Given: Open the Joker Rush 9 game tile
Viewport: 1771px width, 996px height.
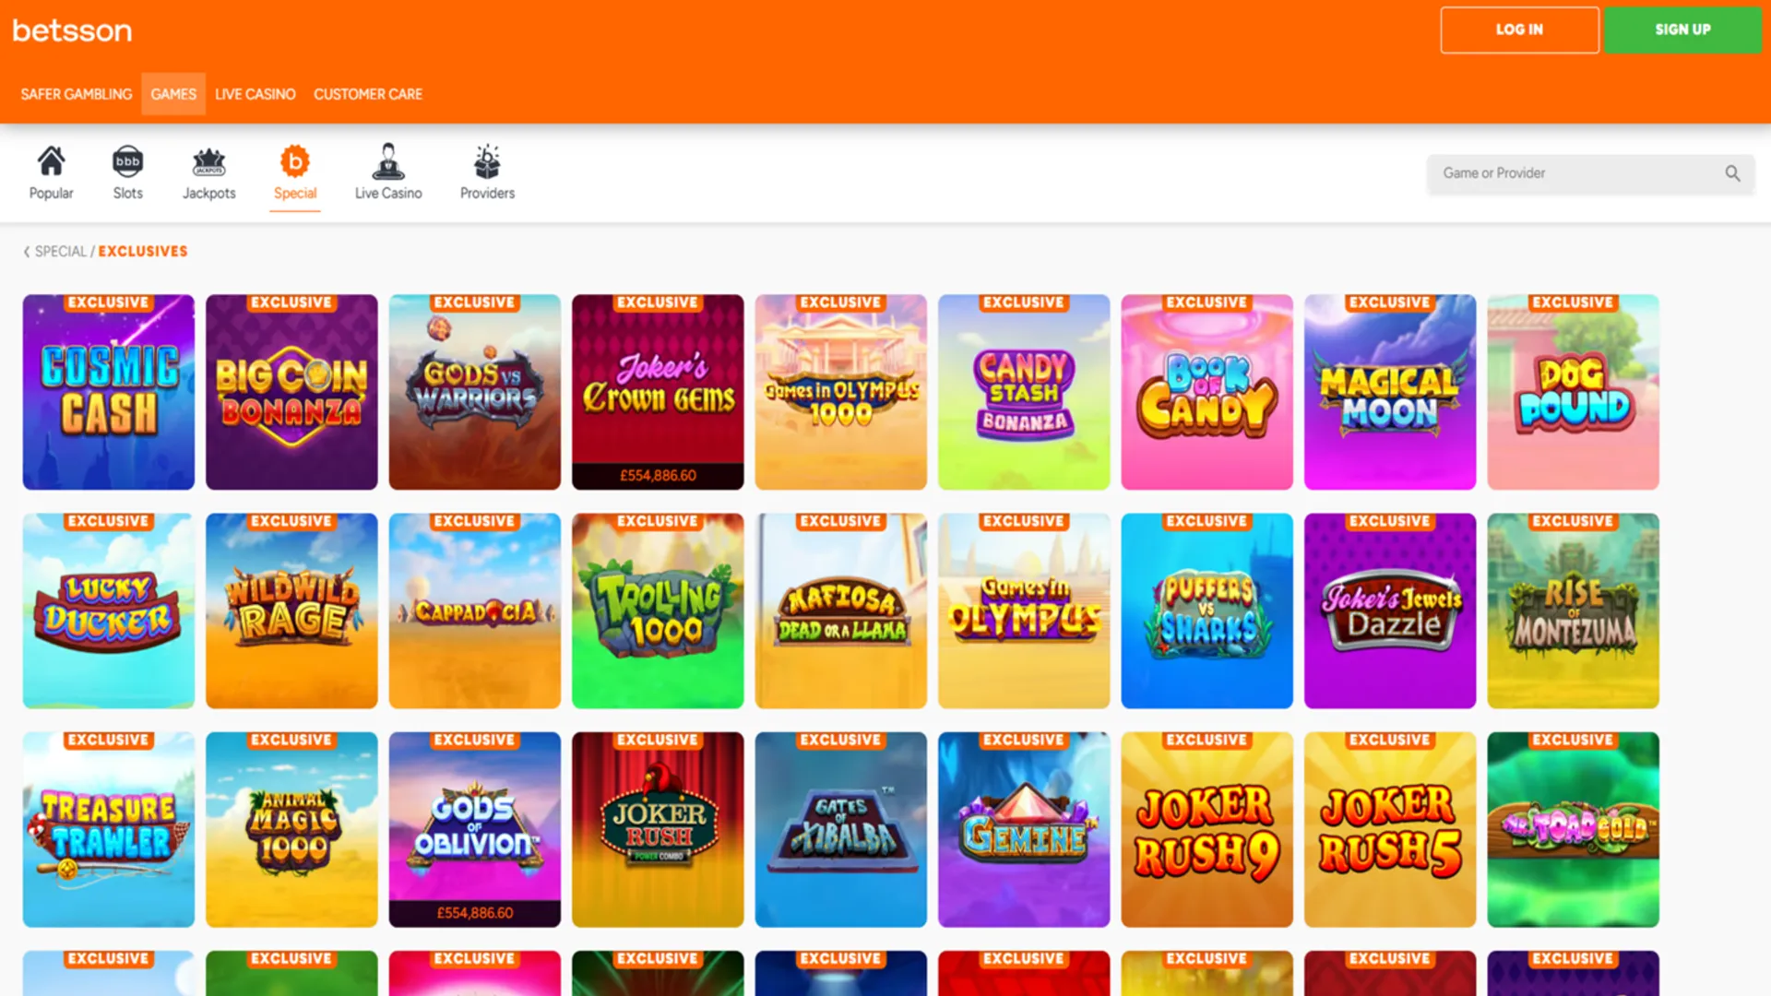Looking at the screenshot, I should tap(1206, 829).
